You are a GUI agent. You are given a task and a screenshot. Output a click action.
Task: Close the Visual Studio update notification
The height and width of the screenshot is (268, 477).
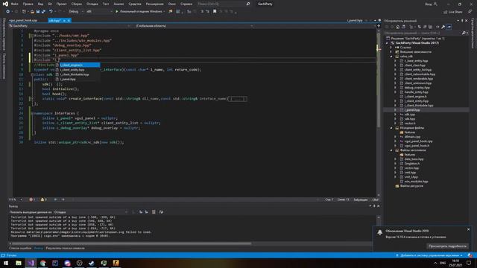[469, 229]
